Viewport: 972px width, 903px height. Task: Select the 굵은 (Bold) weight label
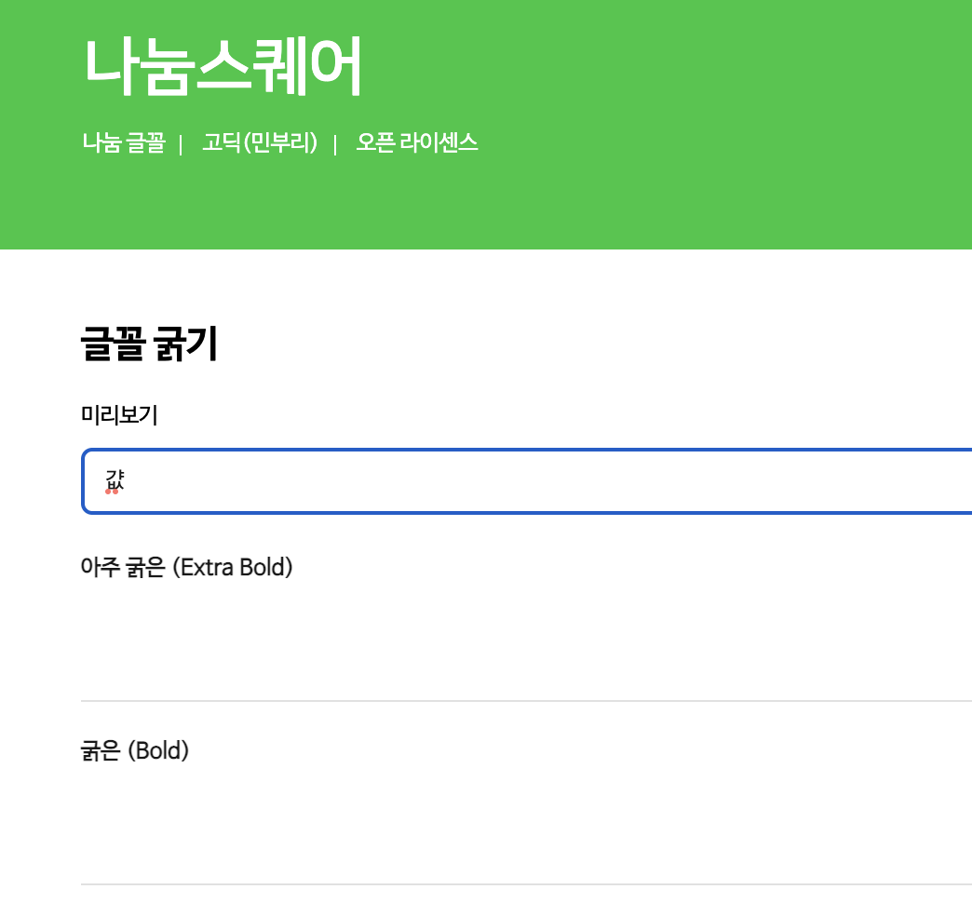(x=134, y=750)
